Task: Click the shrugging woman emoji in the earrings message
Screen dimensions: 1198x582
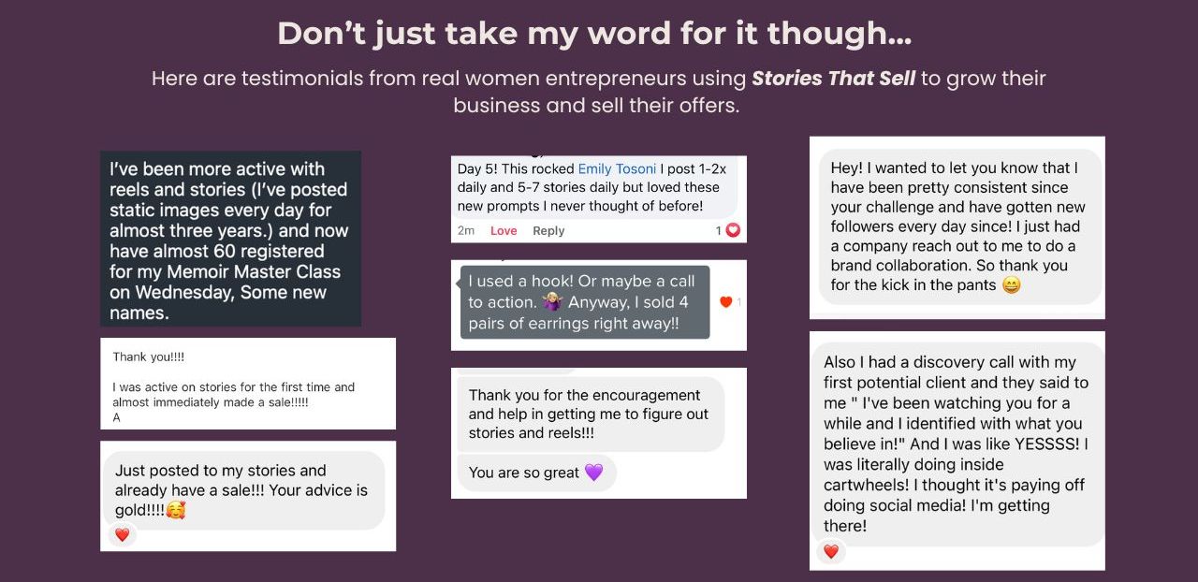Action: (552, 302)
